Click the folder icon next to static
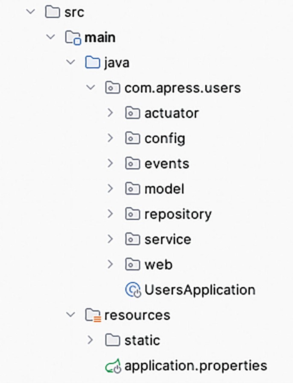This screenshot has width=293, height=383. 113,340
